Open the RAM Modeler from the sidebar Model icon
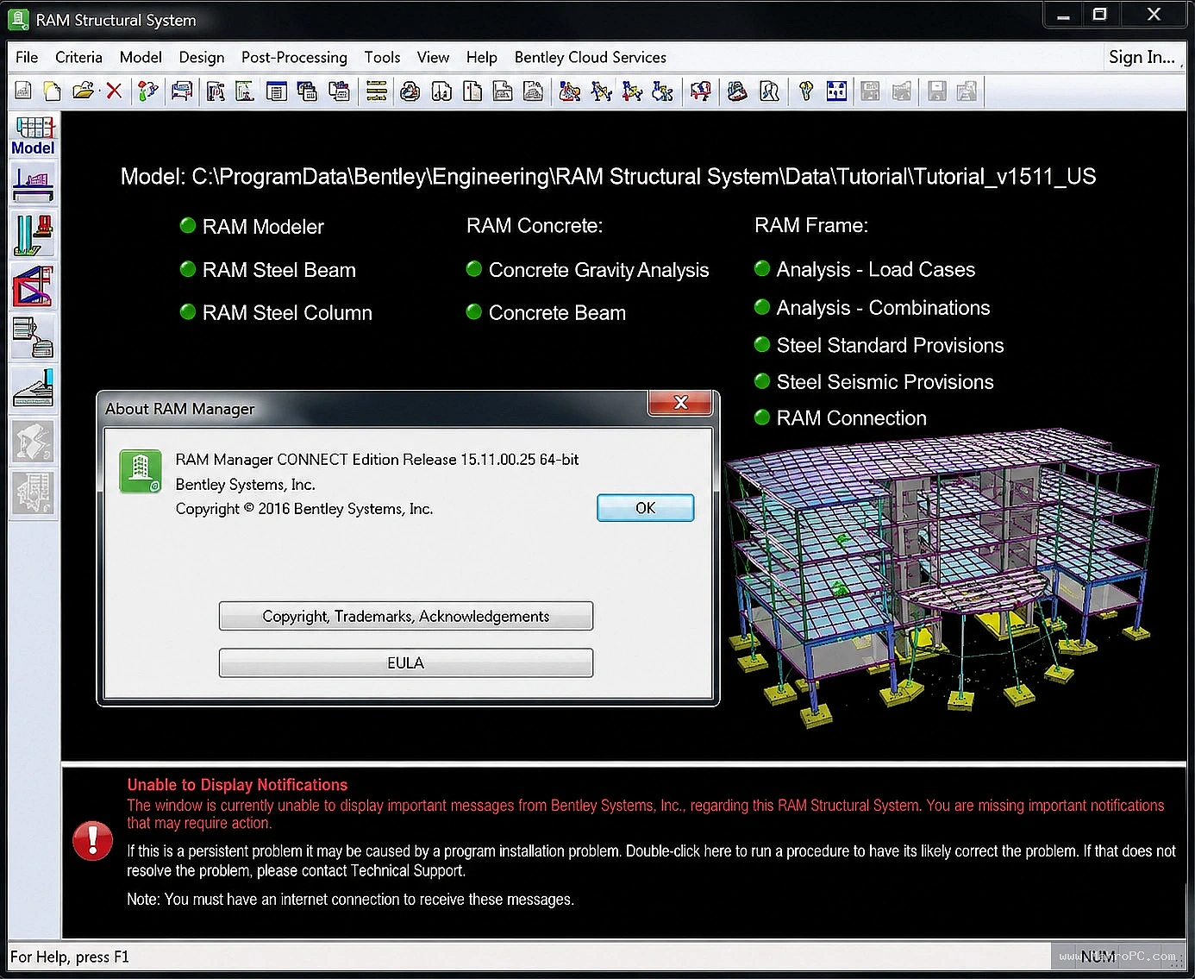Image resolution: width=1195 pixels, height=979 pixels. click(34, 135)
